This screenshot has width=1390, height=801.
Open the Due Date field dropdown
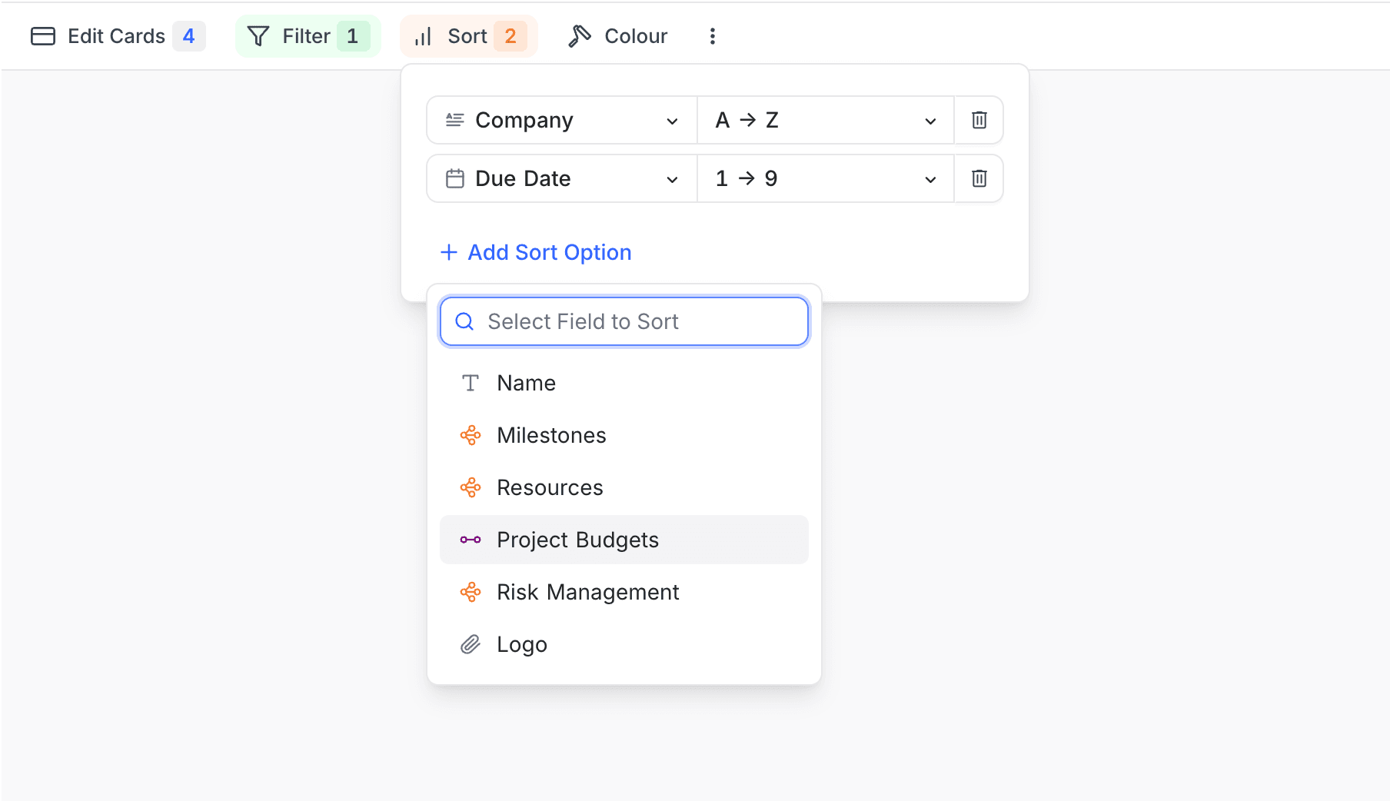pos(562,178)
